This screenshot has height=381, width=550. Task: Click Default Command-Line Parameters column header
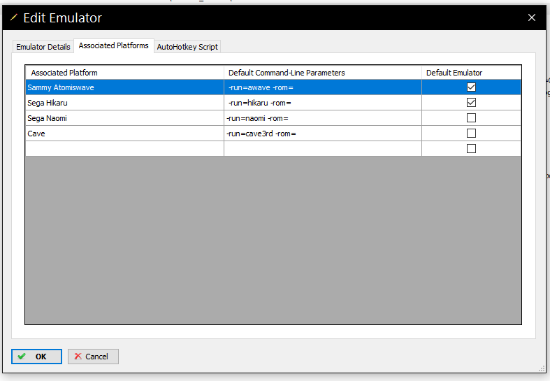pyautogui.click(x=323, y=73)
